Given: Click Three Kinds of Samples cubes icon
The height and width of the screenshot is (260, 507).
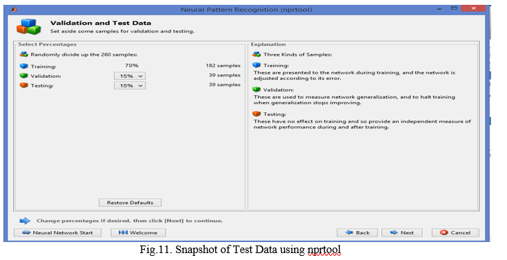Looking at the screenshot, I should click(257, 54).
